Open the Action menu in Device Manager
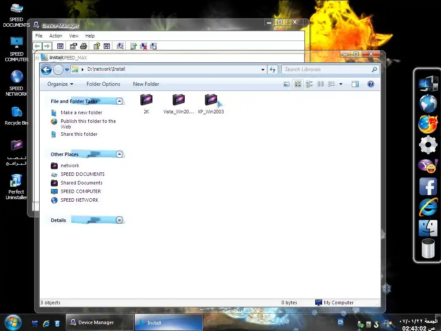This screenshot has height=331, width=441. coord(56,36)
